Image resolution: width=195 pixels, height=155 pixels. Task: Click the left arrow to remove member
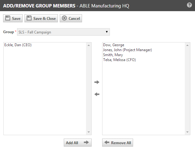(97, 94)
